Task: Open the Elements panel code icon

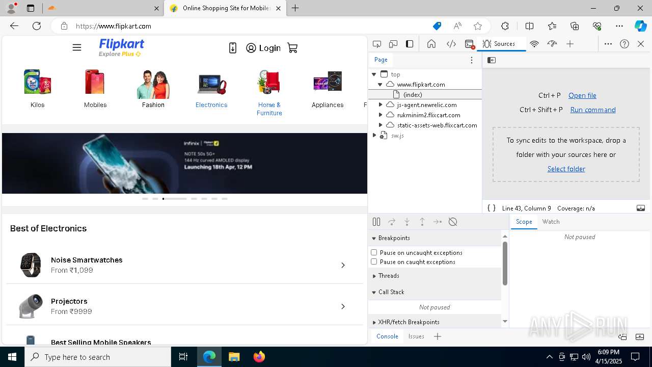Action: (451, 44)
